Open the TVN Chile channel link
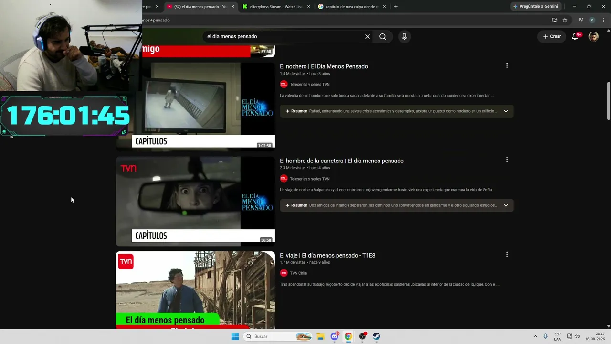611x344 pixels. [298, 273]
